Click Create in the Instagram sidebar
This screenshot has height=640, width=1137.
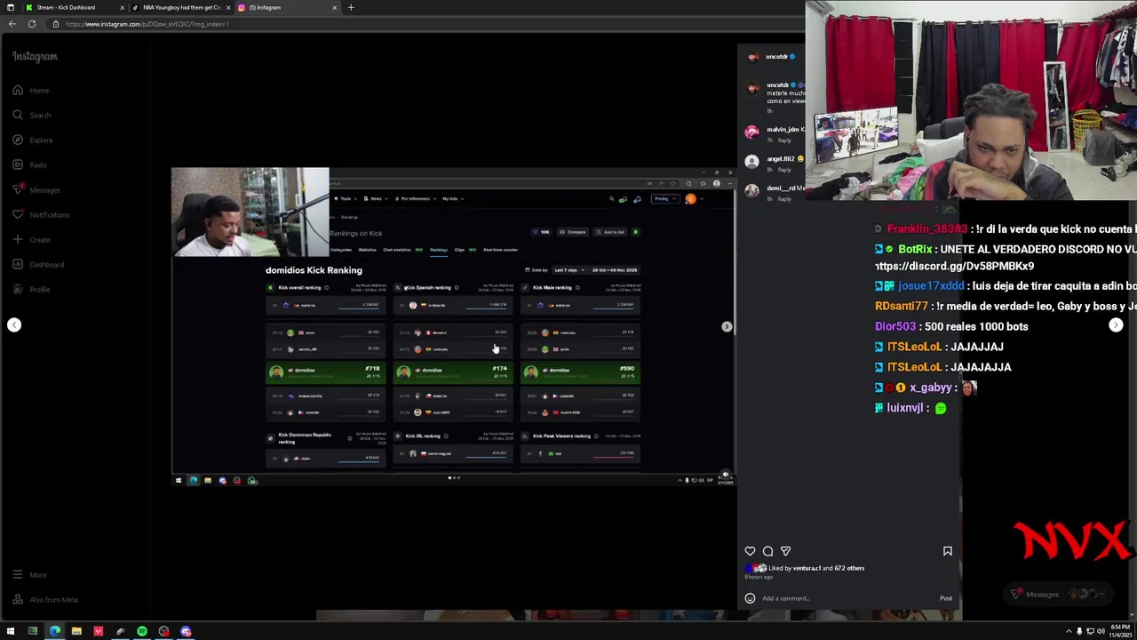pos(31,239)
